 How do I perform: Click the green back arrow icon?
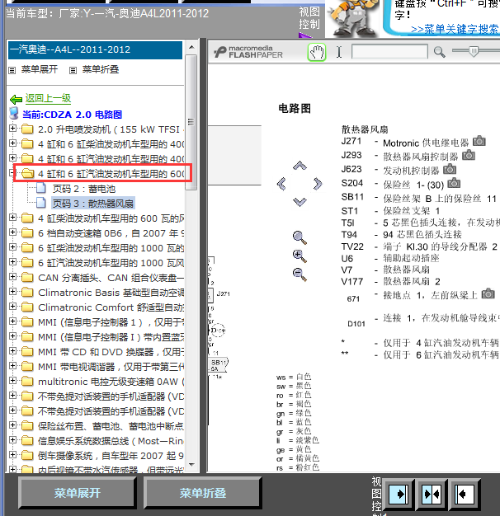point(16,99)
